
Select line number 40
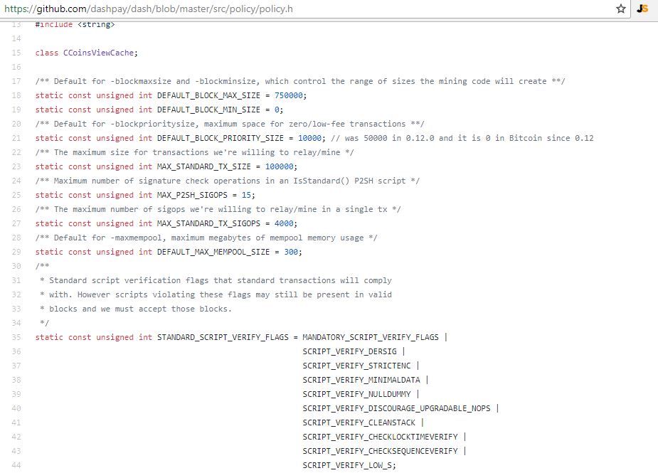(16, 408)
